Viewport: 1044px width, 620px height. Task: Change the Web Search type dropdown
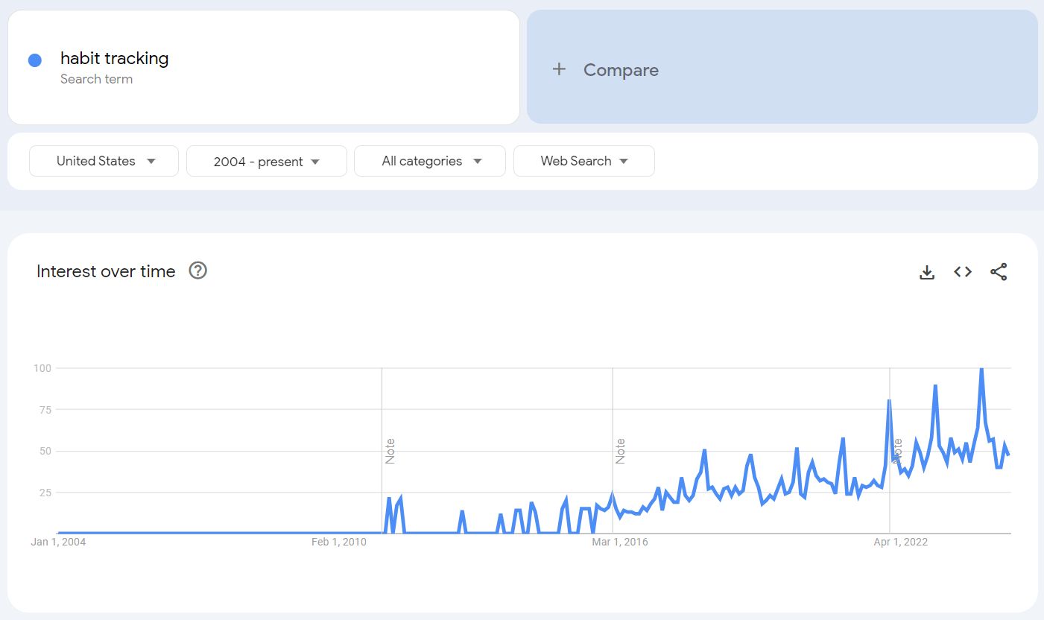point(583,161)
